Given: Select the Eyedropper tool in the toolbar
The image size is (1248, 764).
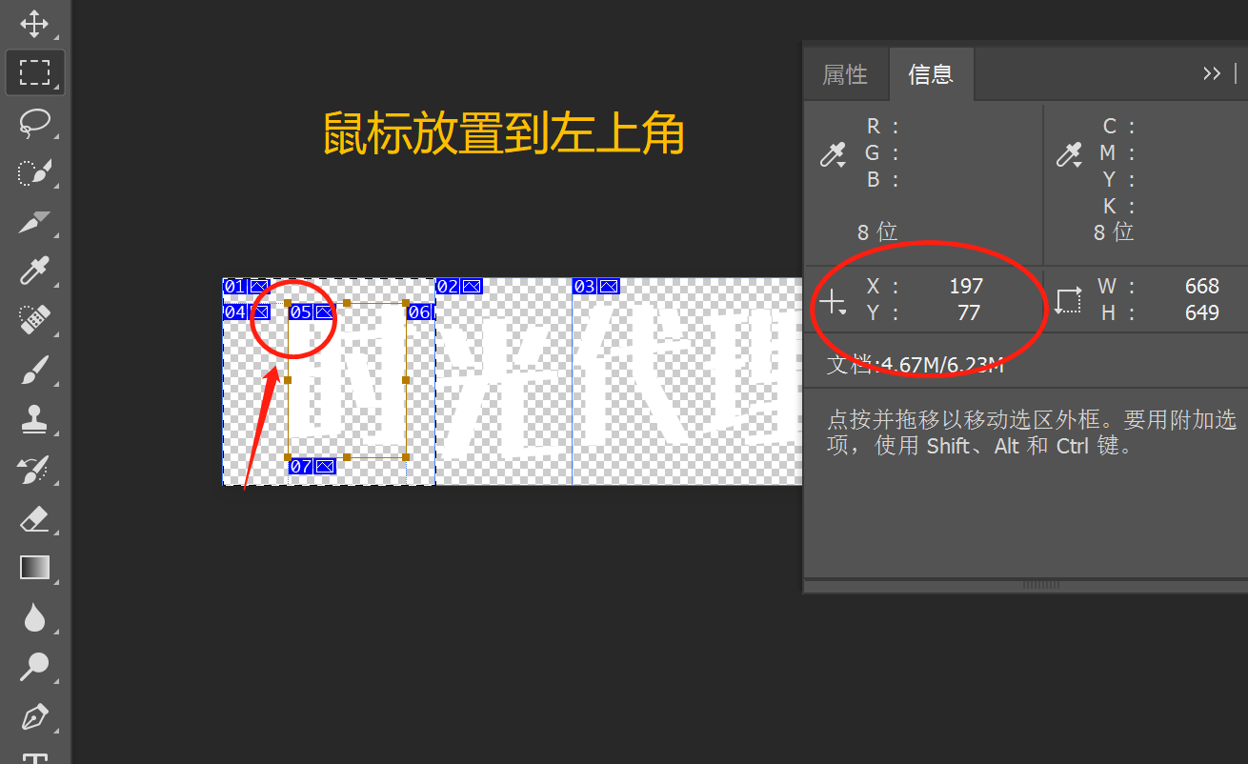Looking at the screenshot, I should 34,271.
